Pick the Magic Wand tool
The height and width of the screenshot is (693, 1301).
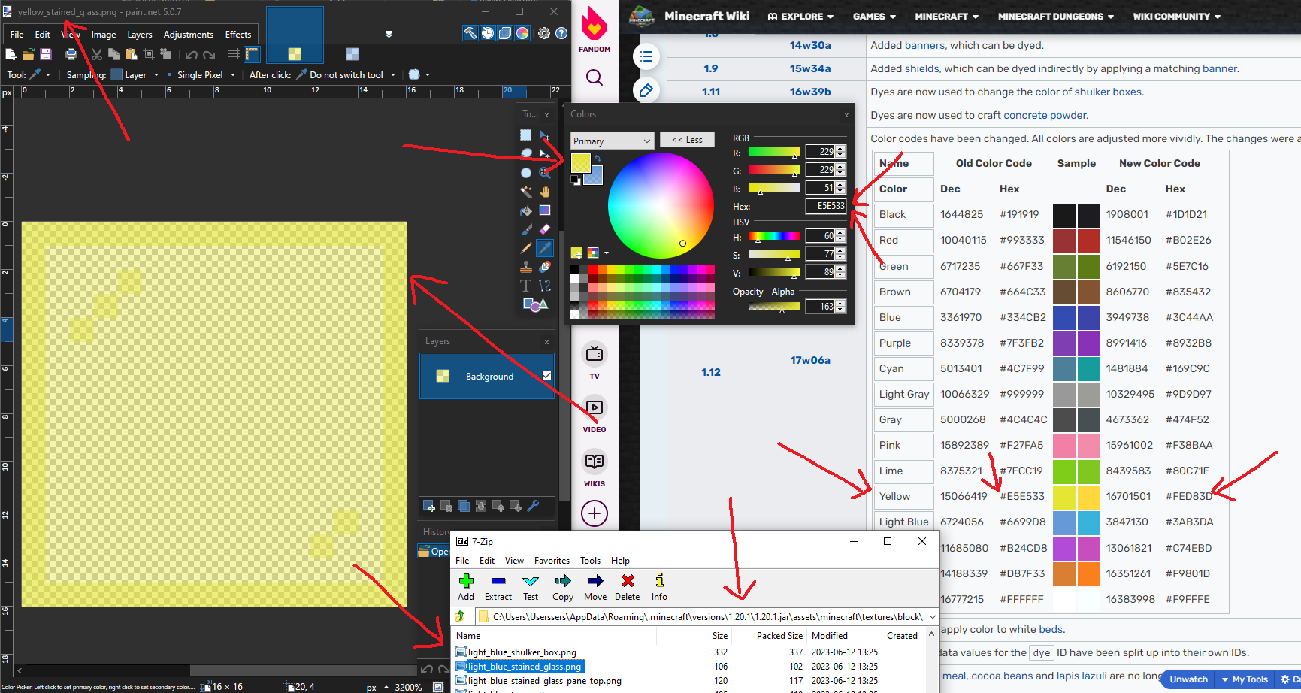[x=526, y=192]
